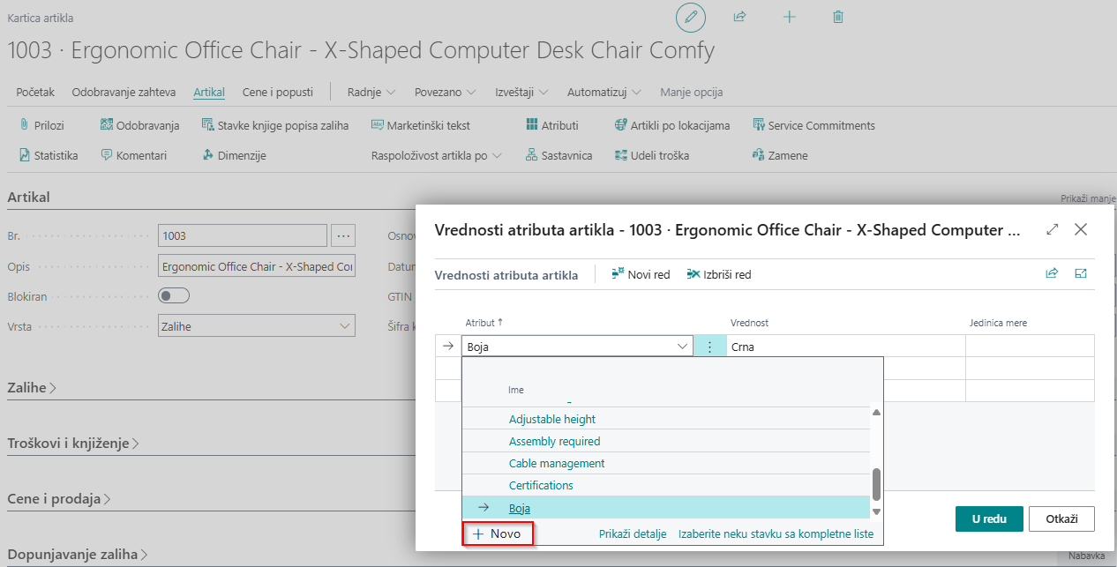Select Cable management from attribute list
This screenshot has height=567, width=1117.
point(557,463)
